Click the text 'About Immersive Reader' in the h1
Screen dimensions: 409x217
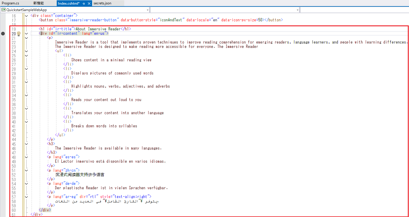[x=98, y=29]
